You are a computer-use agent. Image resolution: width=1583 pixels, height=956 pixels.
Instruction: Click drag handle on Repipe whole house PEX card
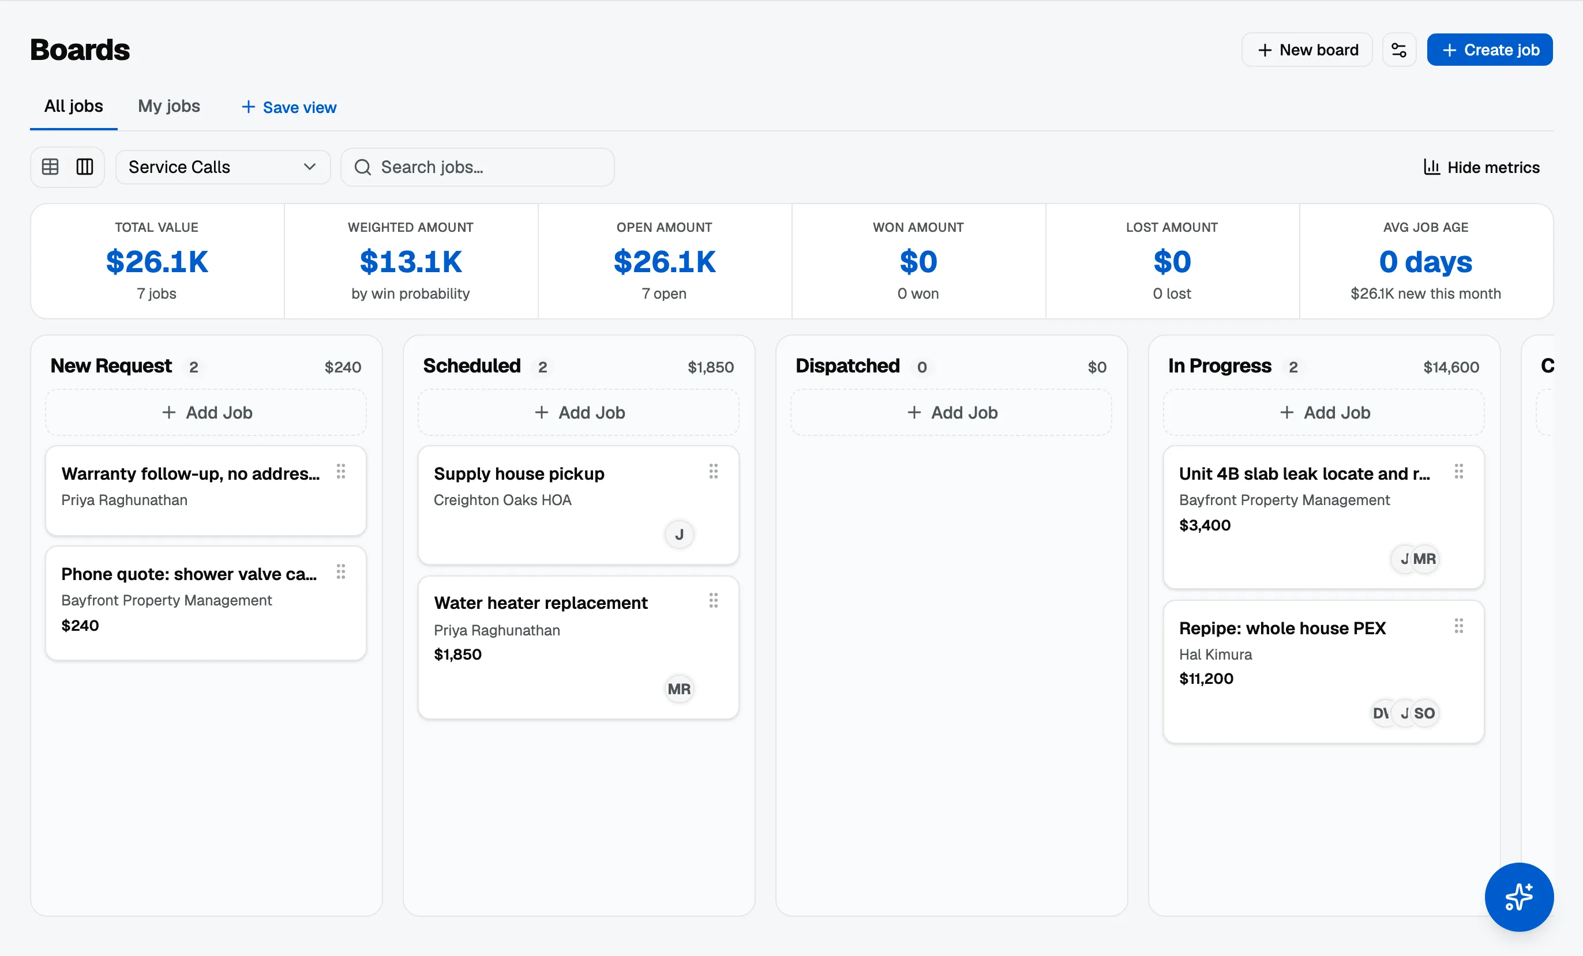(x=1459, y=626)
